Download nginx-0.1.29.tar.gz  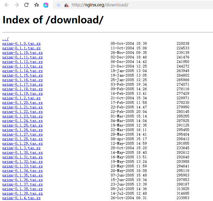[22, 143]
